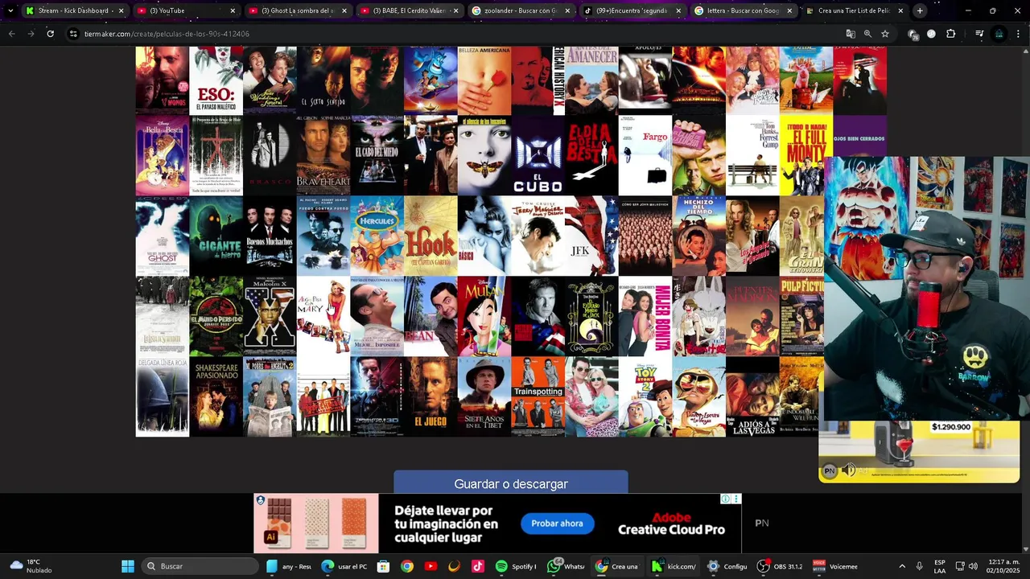Open the media control music-note icon
This screenshot has width=1030, height=579.
(979, 34)
